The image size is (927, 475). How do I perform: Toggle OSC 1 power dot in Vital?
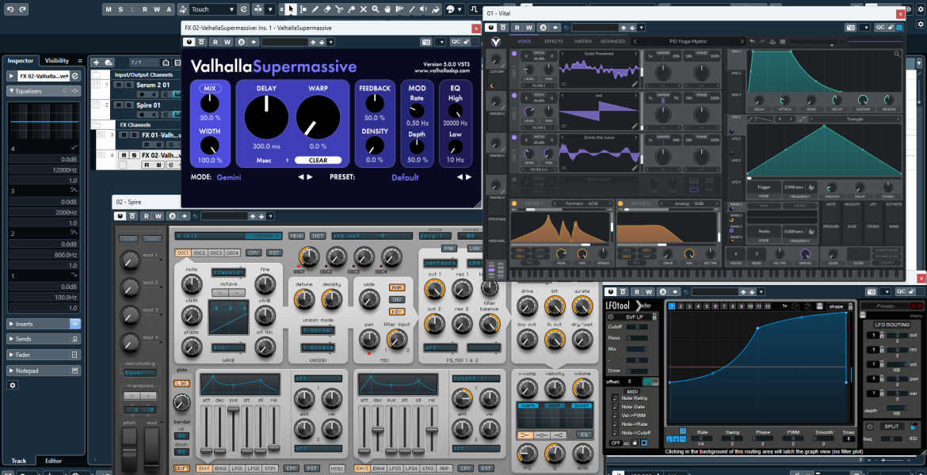point(514,53)
